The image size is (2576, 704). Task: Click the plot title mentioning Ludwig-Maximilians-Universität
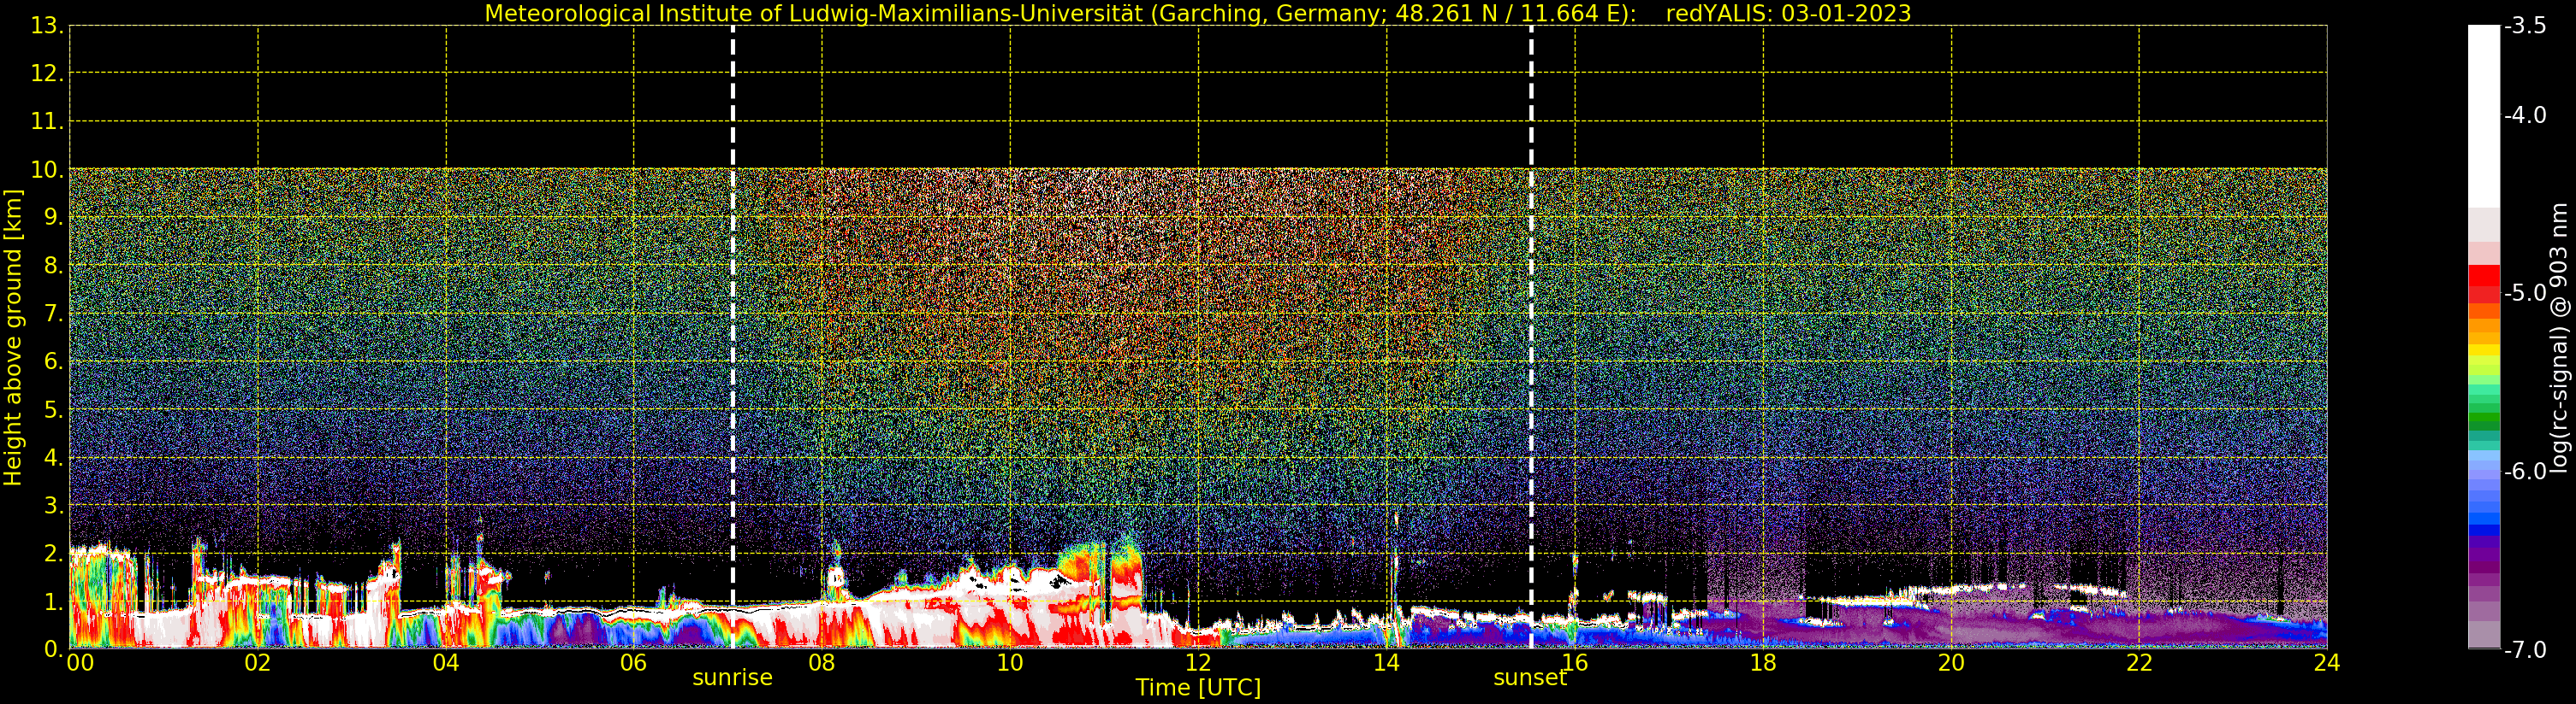click(x=1197, y=13)
